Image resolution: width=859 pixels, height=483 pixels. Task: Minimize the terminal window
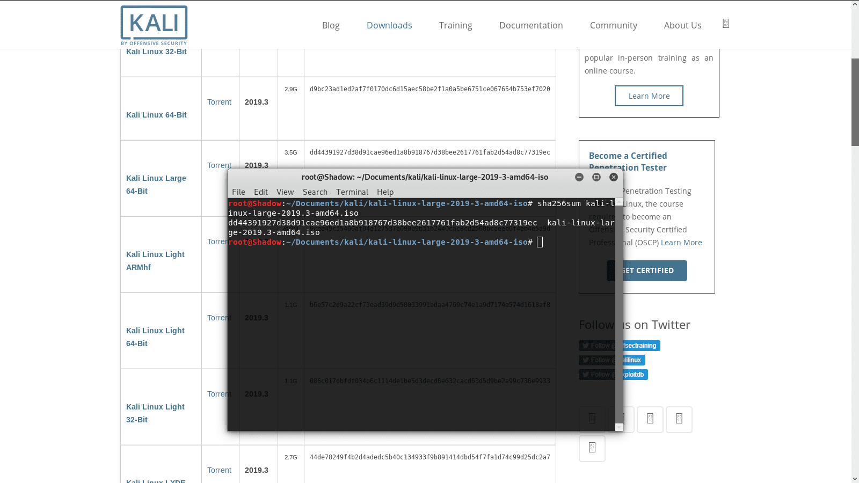(x=579, y=177)
